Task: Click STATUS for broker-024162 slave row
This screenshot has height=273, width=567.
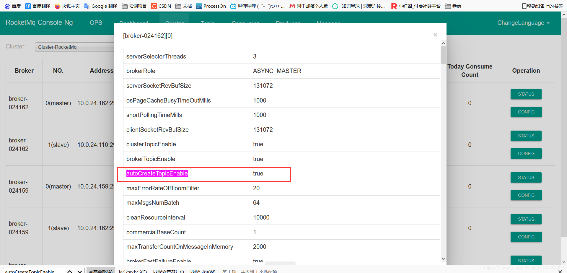Action: click(x=526, y=136)
